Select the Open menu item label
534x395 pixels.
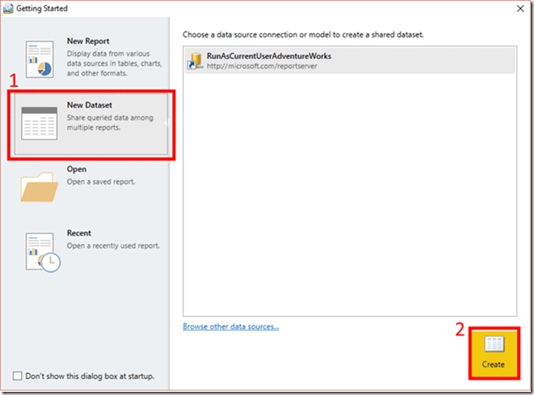tap(76, 169)
